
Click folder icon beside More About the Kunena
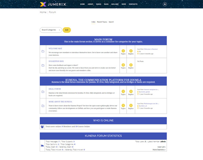pos(43,106)
